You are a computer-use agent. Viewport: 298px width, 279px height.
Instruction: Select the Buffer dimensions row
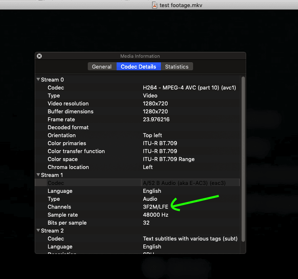[x=138, y=111]
